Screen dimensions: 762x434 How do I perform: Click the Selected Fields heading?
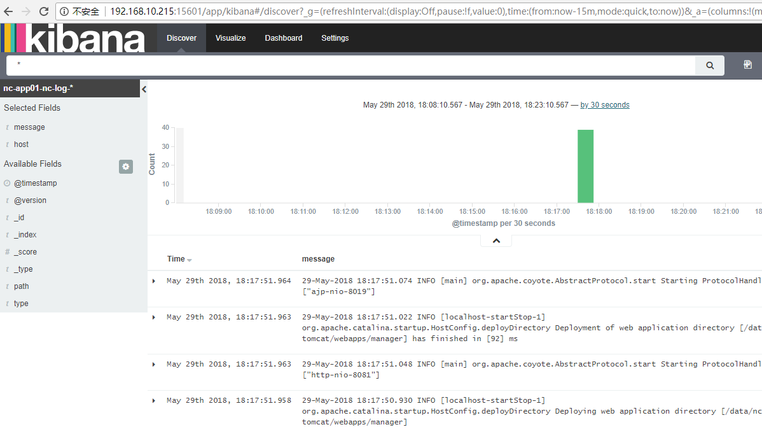(32, 108)
